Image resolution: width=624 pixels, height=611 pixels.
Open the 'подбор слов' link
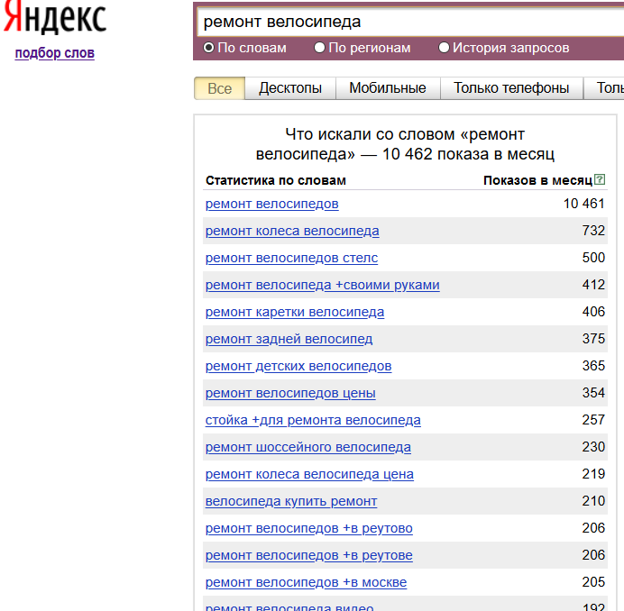(54, 53)
